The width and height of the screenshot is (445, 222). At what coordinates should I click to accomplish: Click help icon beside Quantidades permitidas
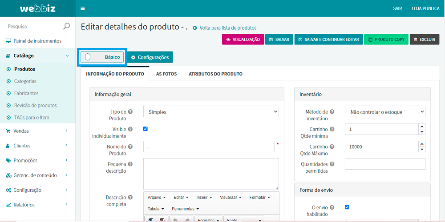pyautogui.click(x=332, y=164)
